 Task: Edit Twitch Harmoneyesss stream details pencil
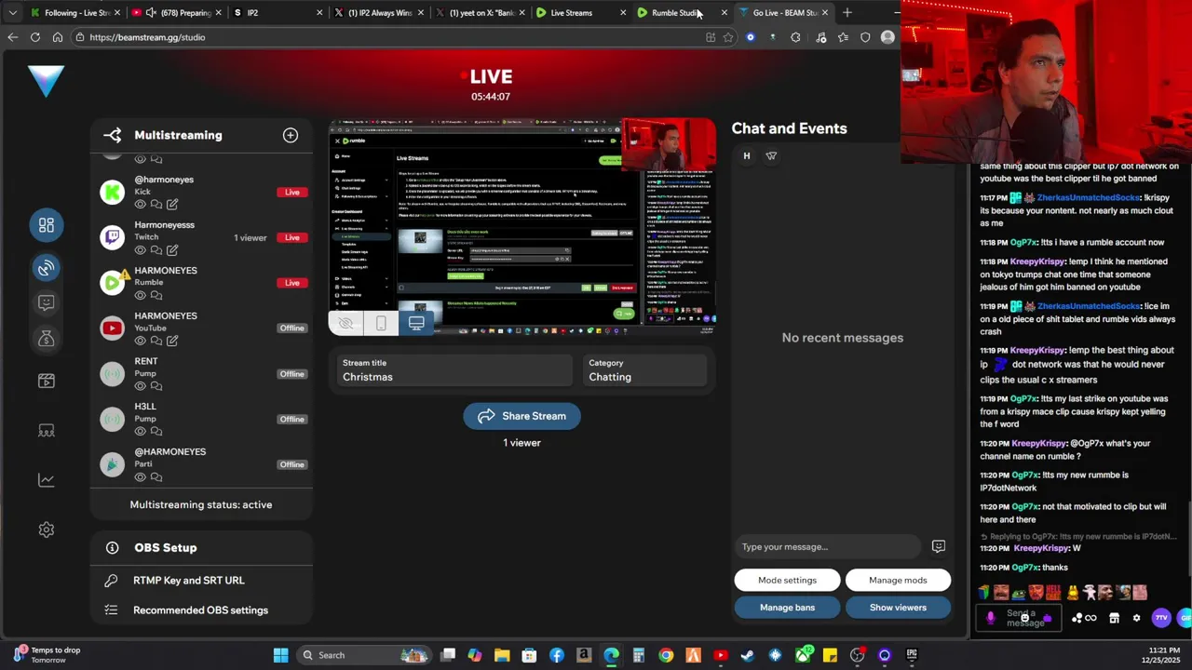pyautogui.click(x=172, y=249)
